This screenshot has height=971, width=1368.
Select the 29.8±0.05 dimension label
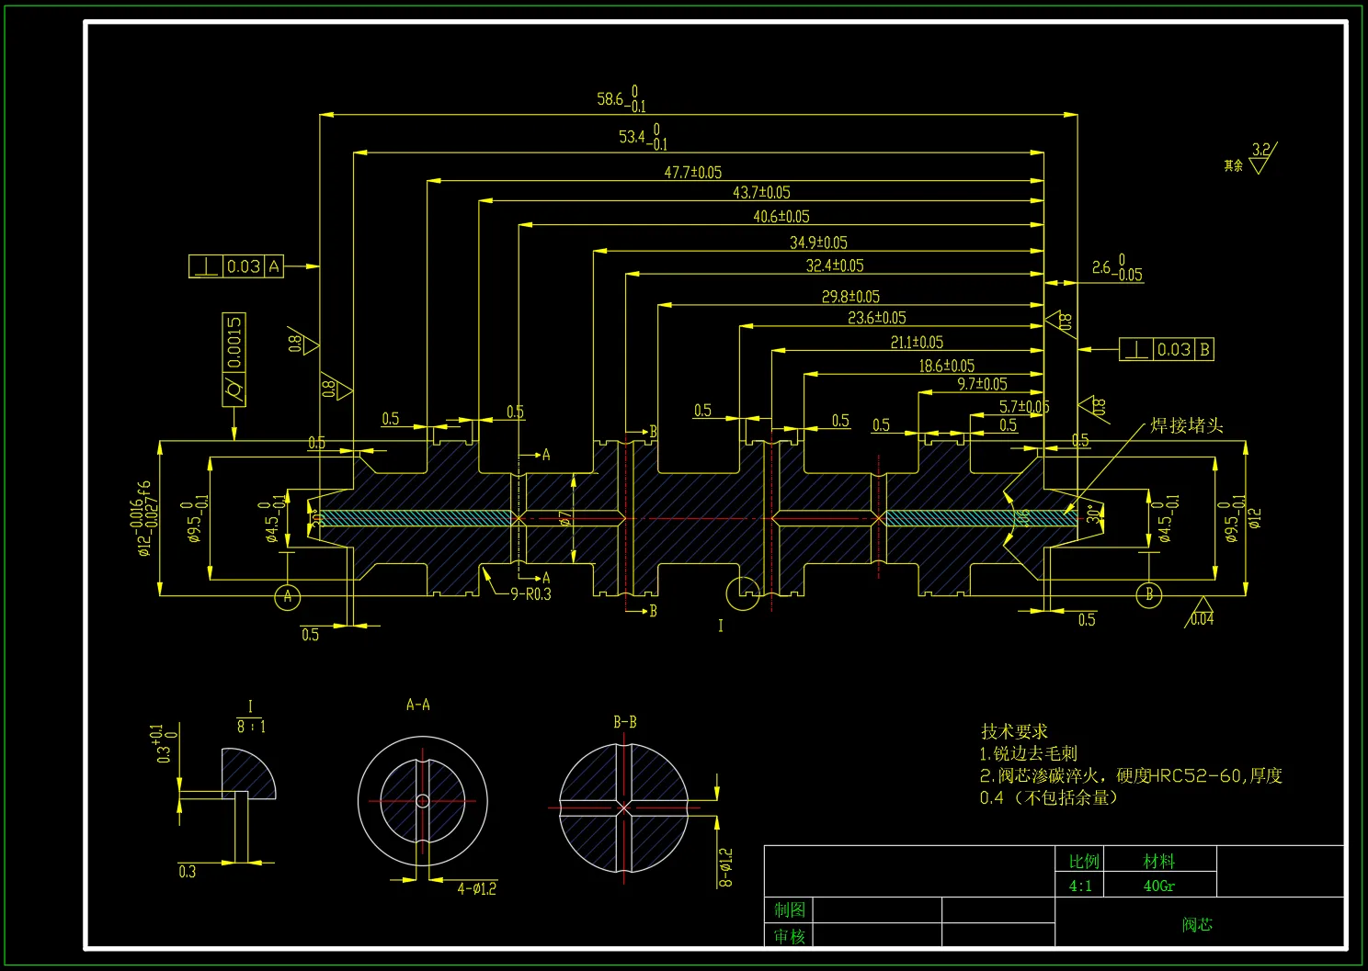(850, 297)
